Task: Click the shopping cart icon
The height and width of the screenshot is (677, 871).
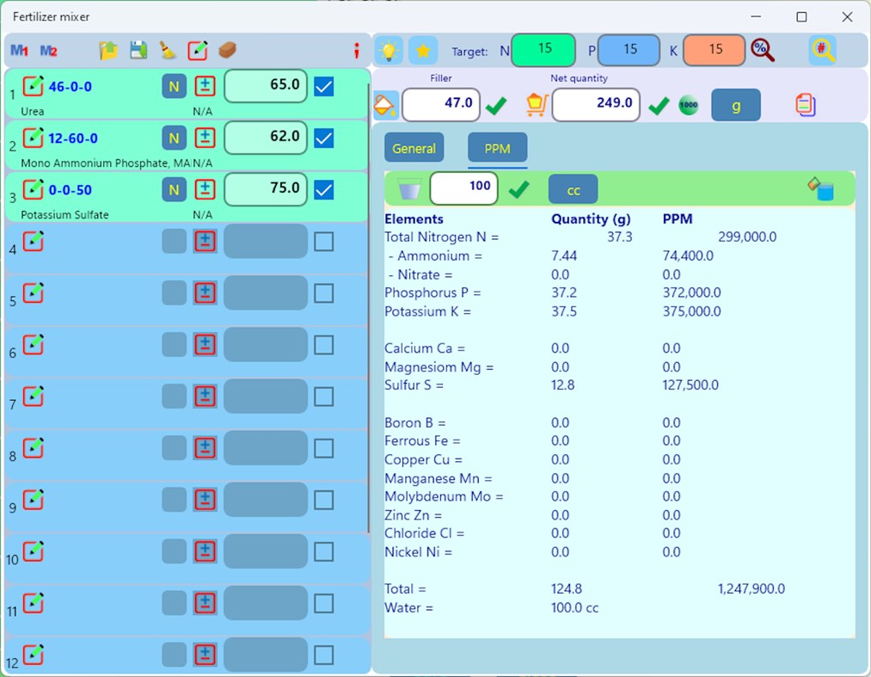Action: pyautogui.click(x=536, y=104)
